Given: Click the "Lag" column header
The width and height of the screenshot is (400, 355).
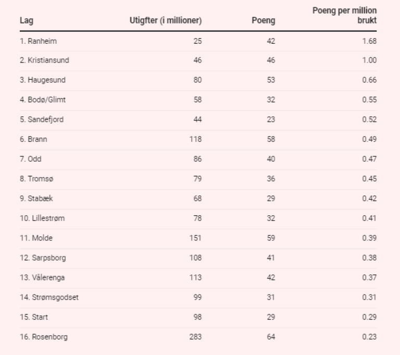Looking at the screenshot, I should [x=27, y=21].
